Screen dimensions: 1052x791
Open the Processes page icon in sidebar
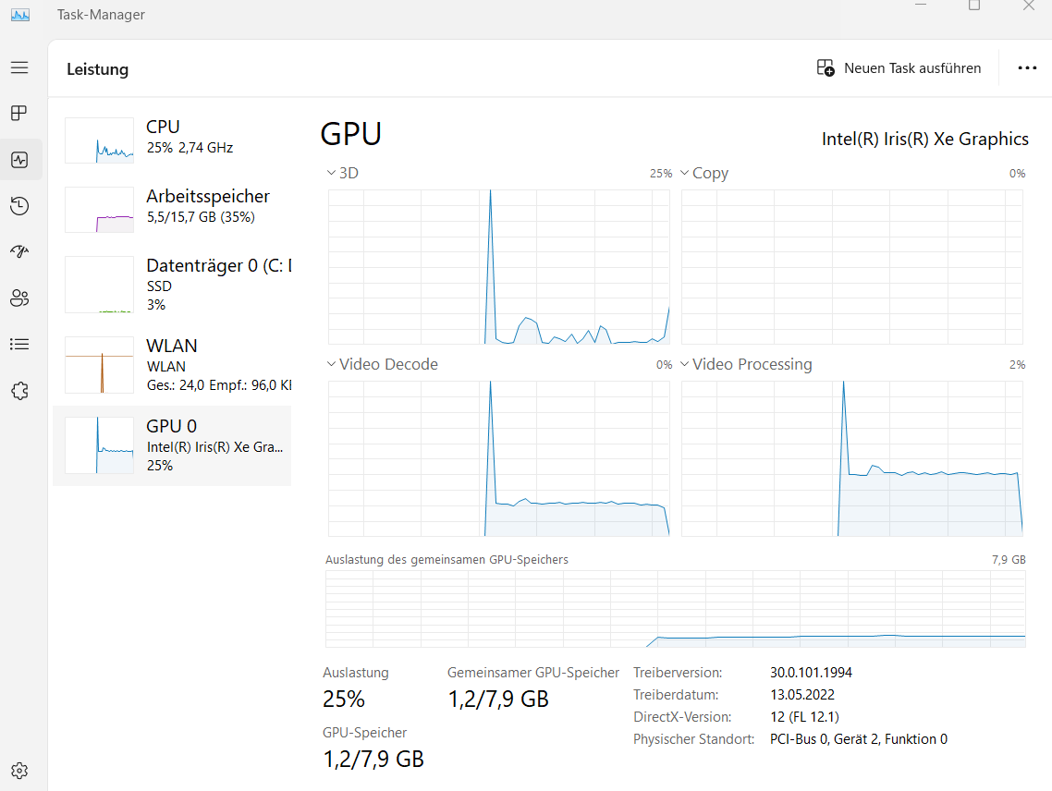pyautogui.click(x=19, y=114)
